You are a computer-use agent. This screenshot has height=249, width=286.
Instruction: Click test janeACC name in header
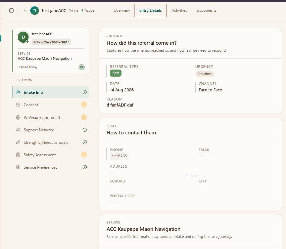point(54,11)
